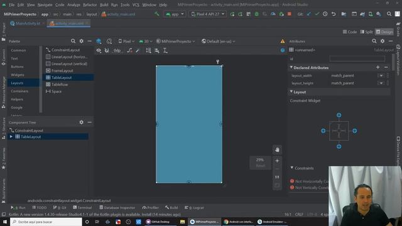The image size is (402, 226).
Task: Add top constraint in Constraint Widget
Action: tap(339, 115)
